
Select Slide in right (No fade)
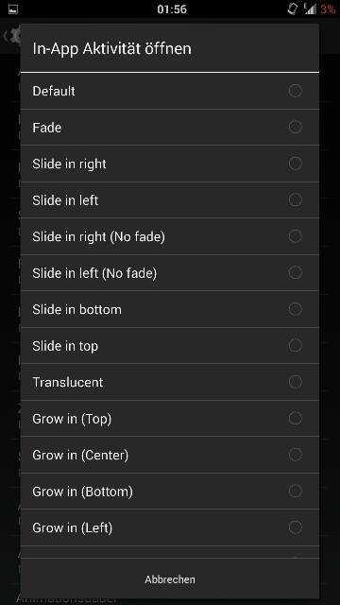[170, 236]
